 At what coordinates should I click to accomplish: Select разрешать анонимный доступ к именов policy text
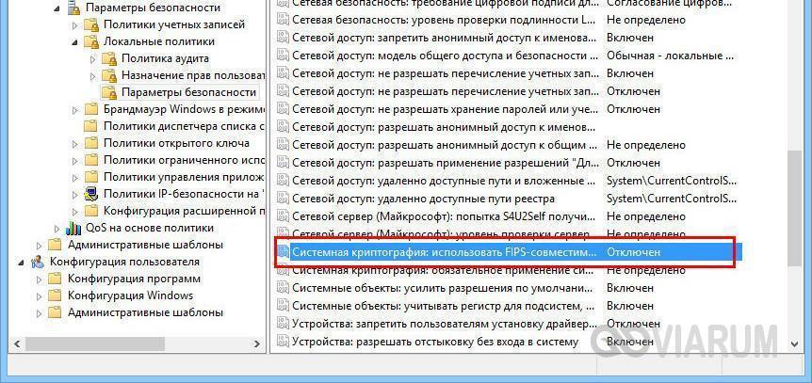point(444,127)
